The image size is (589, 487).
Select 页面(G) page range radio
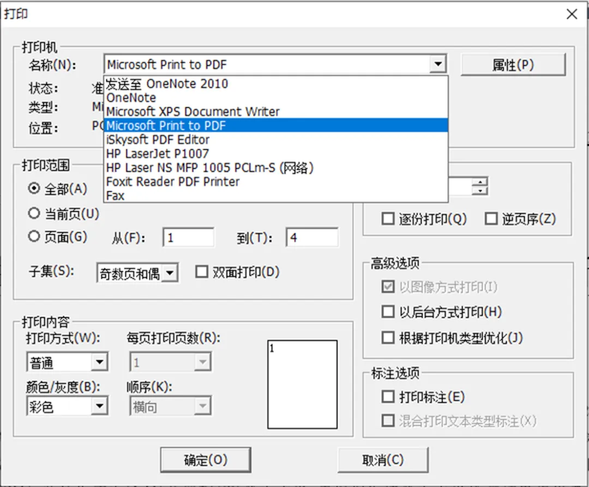click(57, 237)
